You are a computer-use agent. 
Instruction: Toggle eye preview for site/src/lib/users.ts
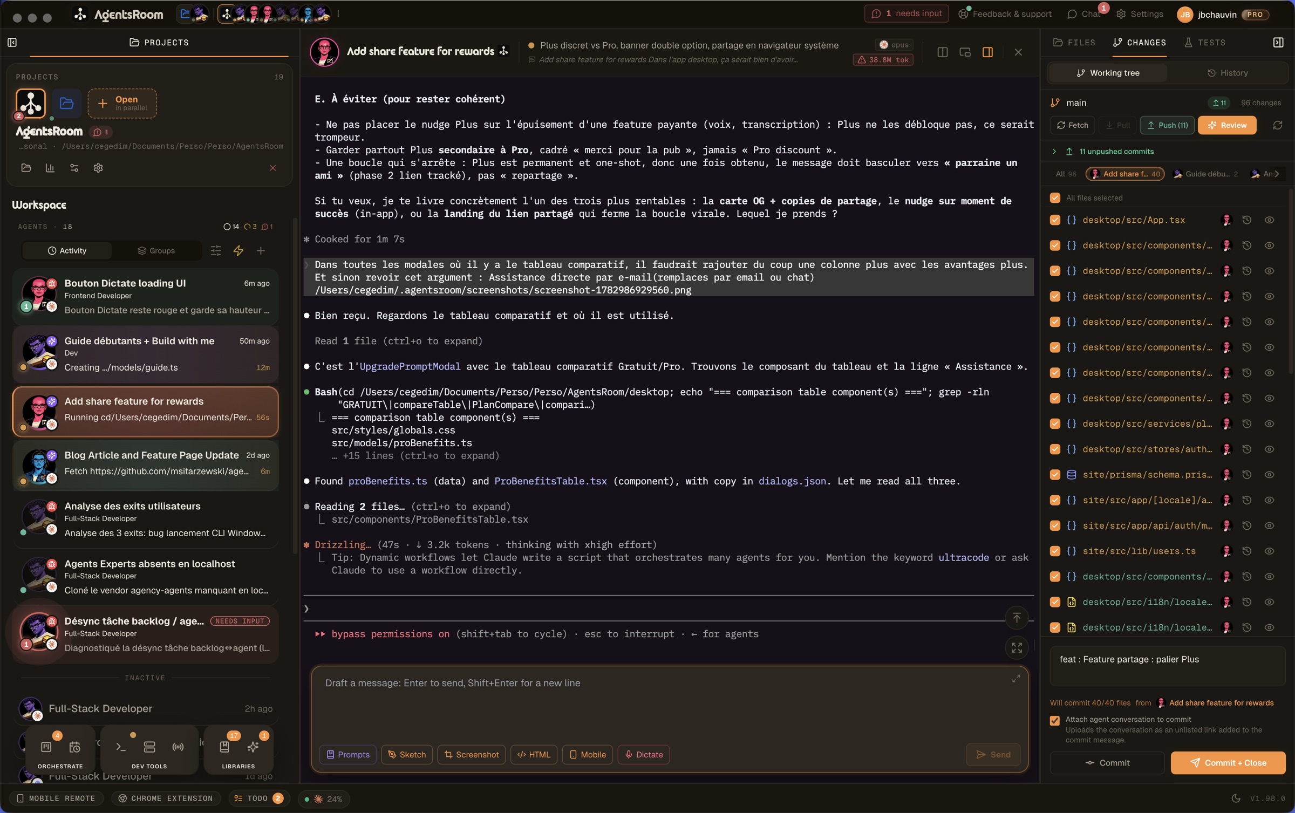click(x=1269, y=551)
